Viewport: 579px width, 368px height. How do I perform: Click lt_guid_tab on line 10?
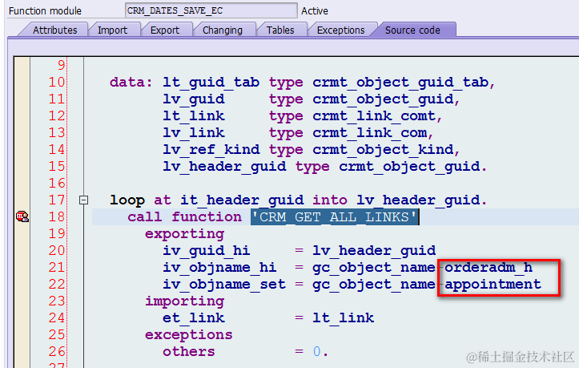[211, 82]
